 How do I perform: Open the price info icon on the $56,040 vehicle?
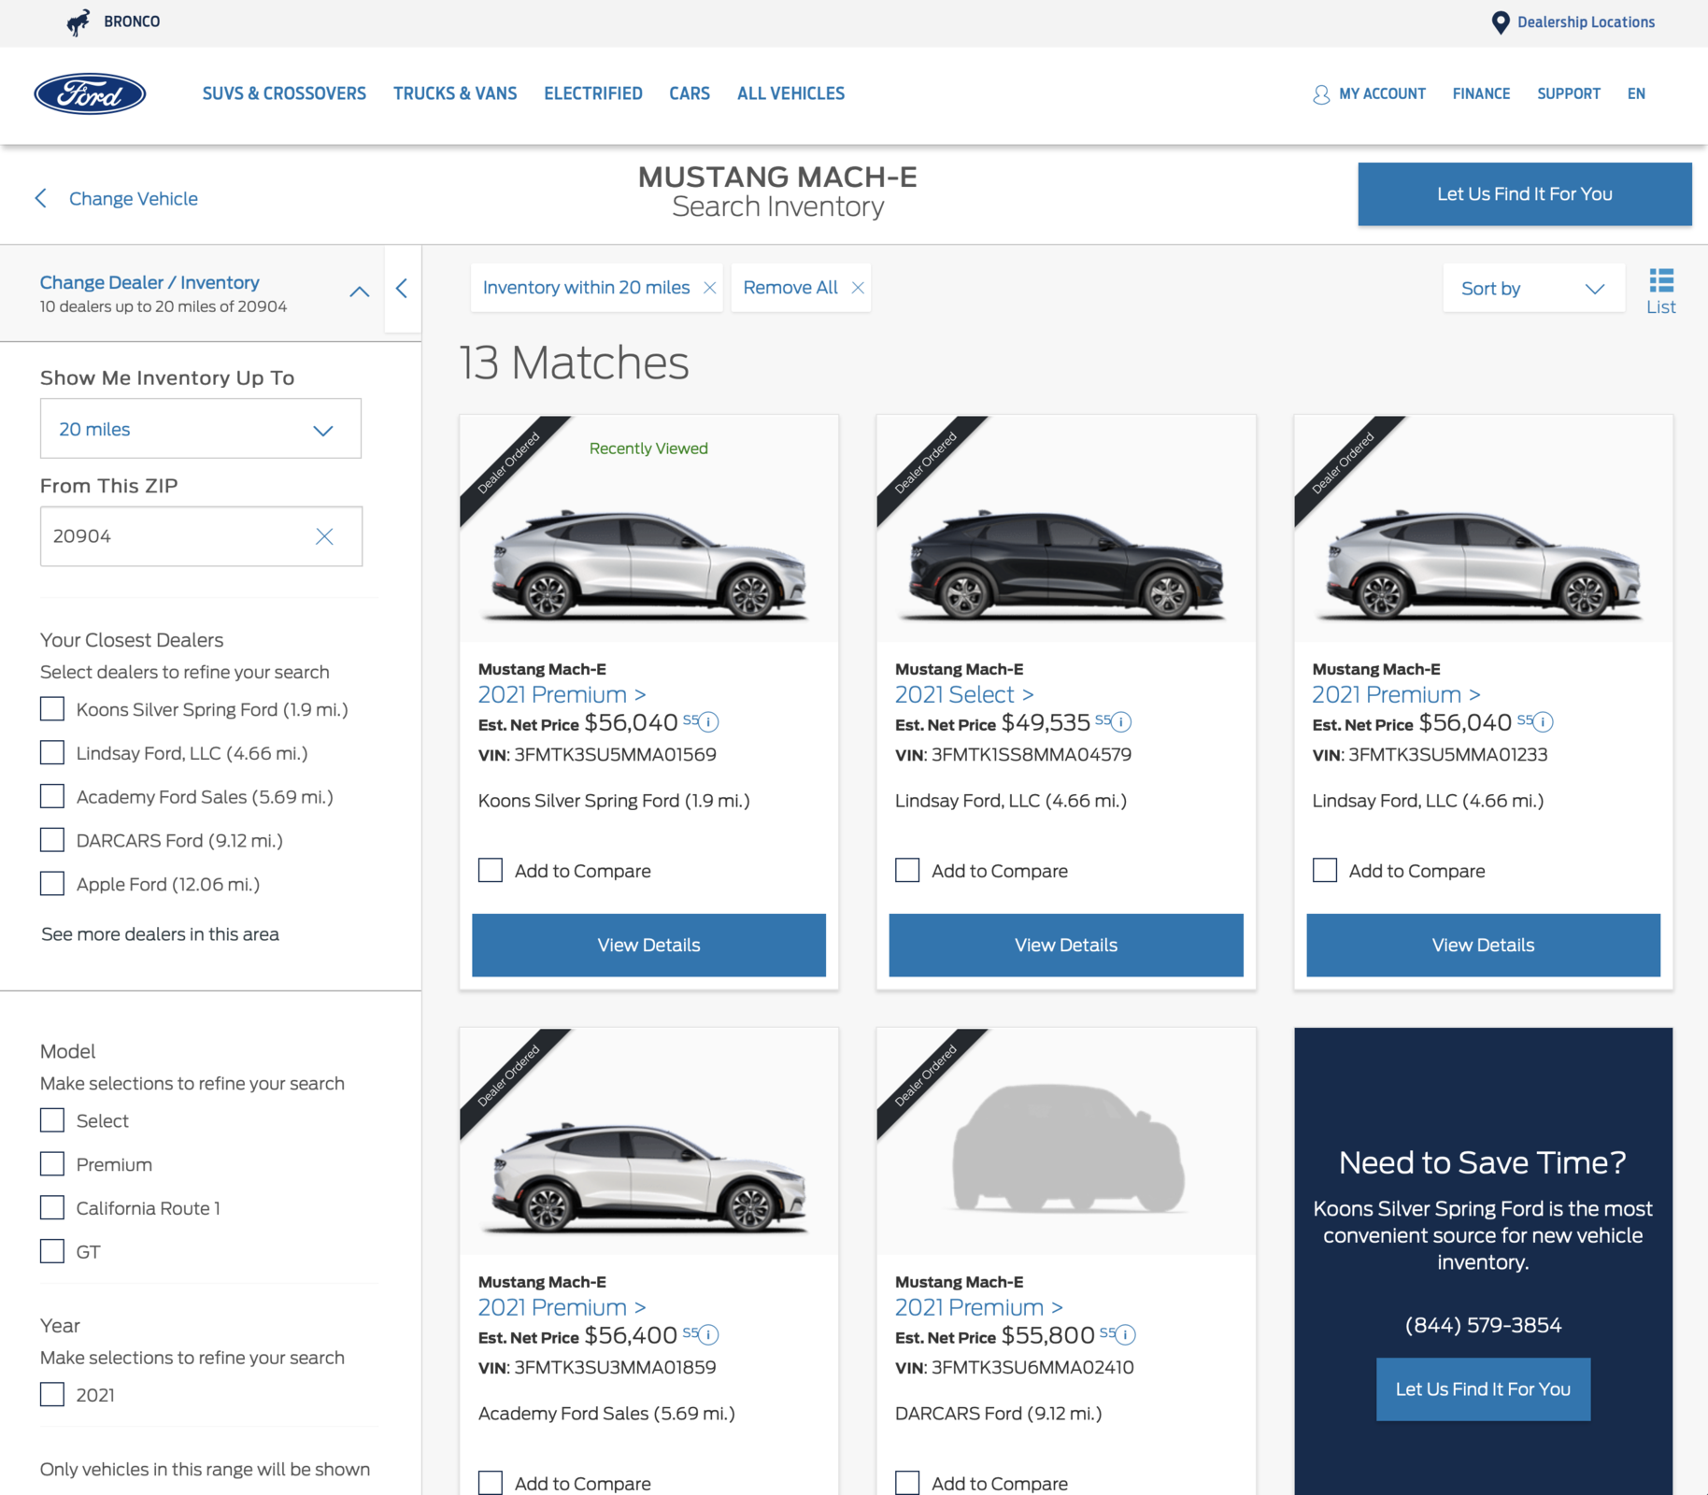coord(708,721)
